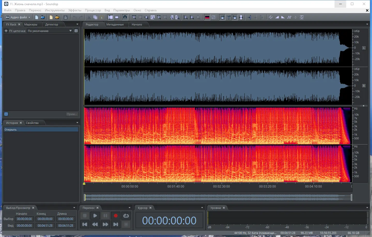The image size is (372, 237).
Task: Open the Эффекты menu
Action: point(75,10)
